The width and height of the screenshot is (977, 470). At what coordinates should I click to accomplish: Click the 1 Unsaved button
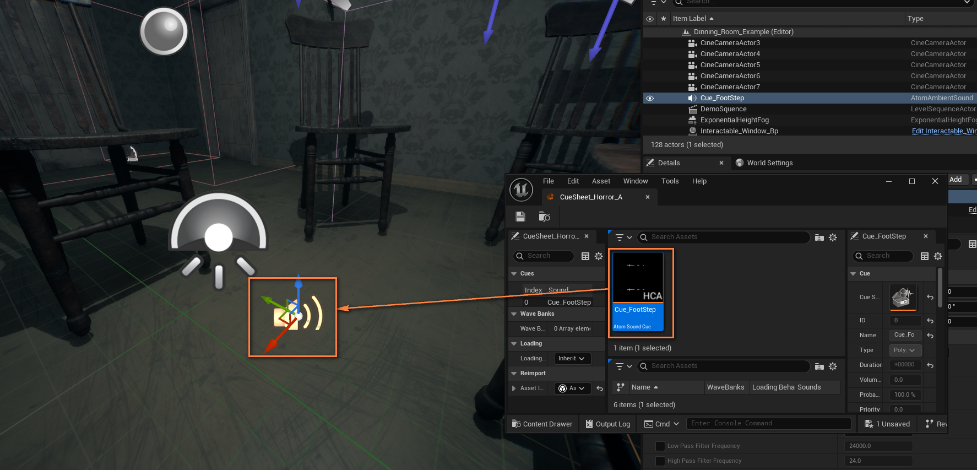click(887, 424)
